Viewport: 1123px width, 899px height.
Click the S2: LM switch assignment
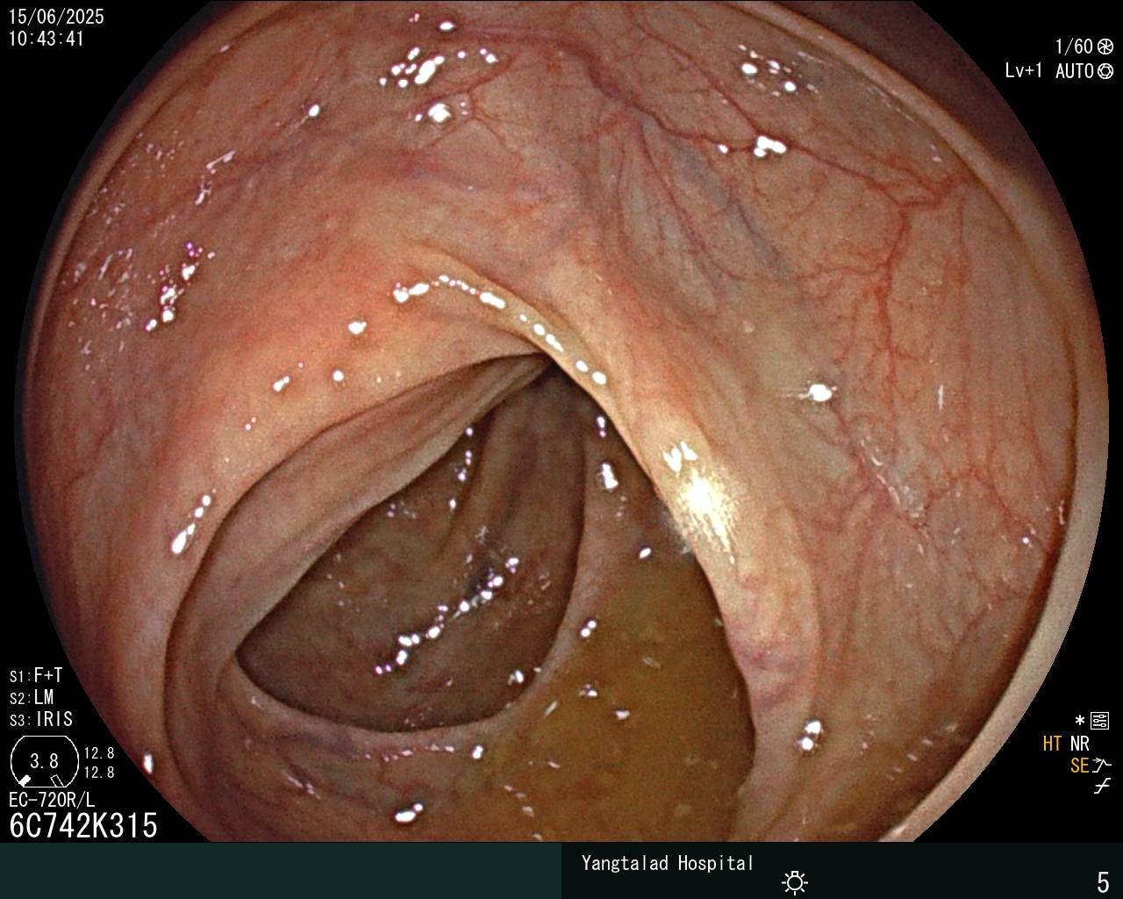coord(32,697)
